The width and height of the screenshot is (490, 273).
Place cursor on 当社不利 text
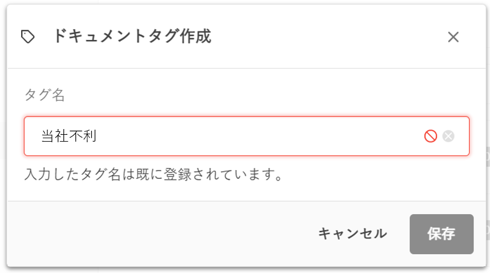(x=69, y=136)
